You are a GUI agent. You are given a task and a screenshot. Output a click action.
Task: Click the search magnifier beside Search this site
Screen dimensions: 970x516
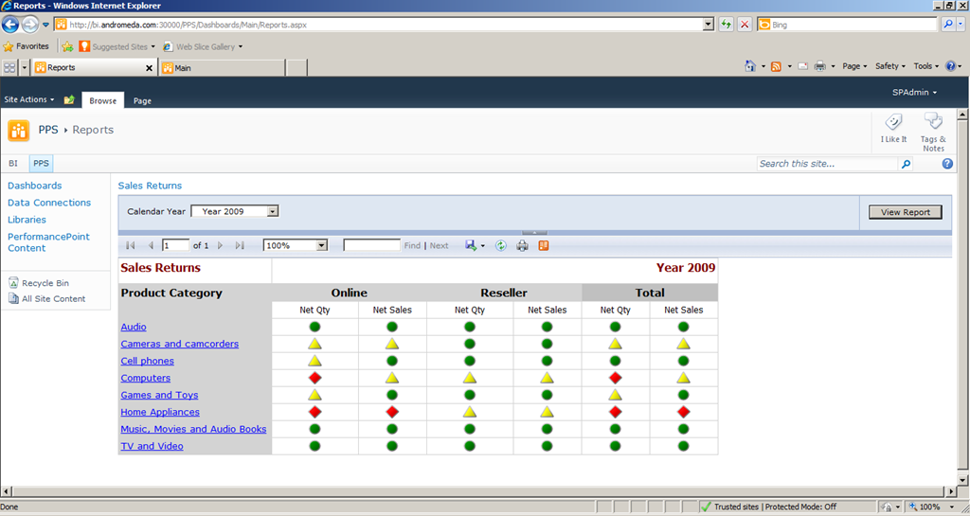click(906, 164)
